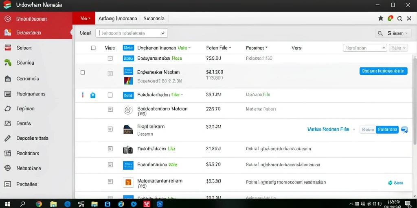Select Recbrilars in the sidebar
417x208 pixels.
click(x=28, y=153)
